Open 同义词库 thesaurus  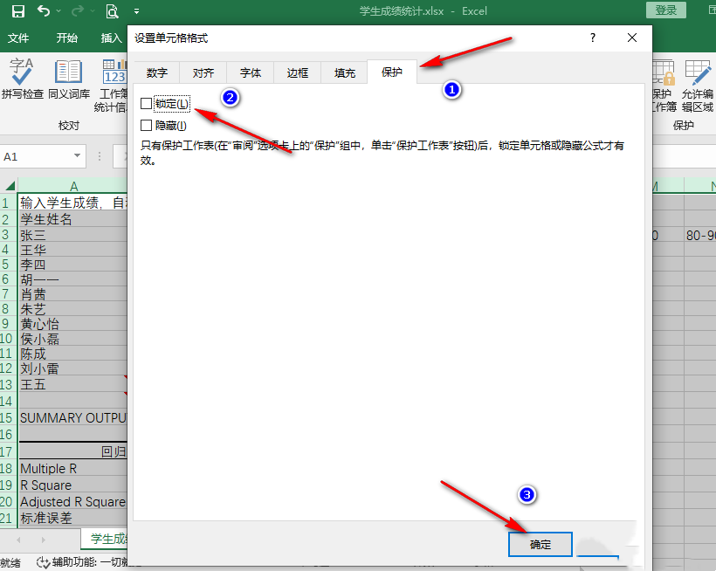click(69, 79)
